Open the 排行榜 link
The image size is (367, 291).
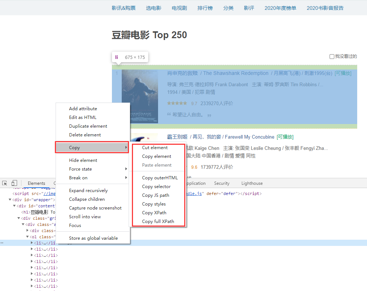[x=205, y=8]
